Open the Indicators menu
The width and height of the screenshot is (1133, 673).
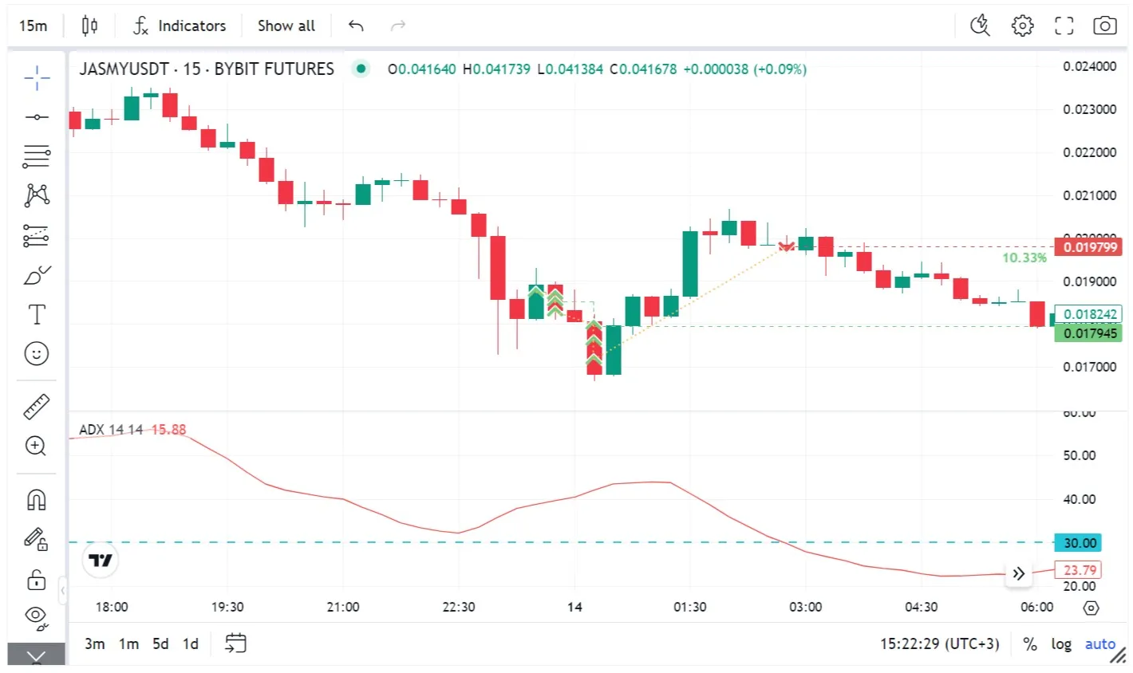coord(180,26)
